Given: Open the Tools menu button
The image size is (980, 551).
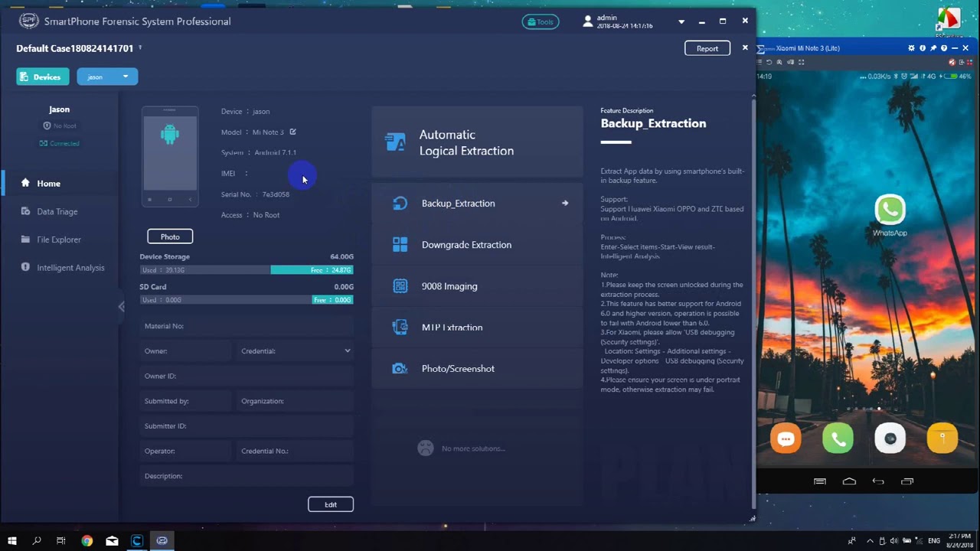Looking at the screenshot, I should [541, 22].
